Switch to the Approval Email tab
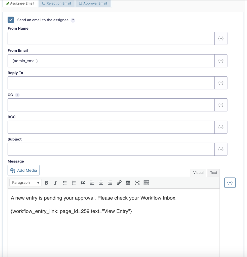This screenshot has height=257, width=247. 93,4
